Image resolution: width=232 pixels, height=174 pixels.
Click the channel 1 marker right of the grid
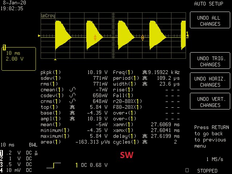point(187,35)
